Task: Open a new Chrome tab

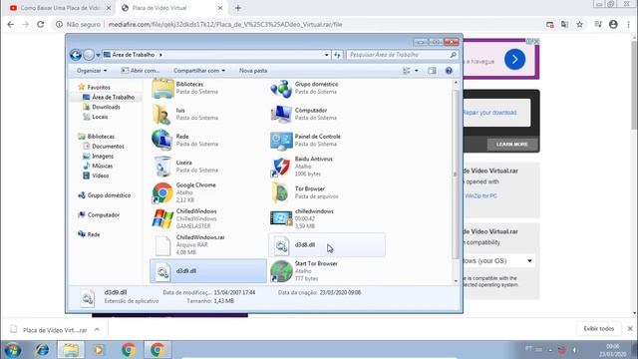Action: coord(238,8)
